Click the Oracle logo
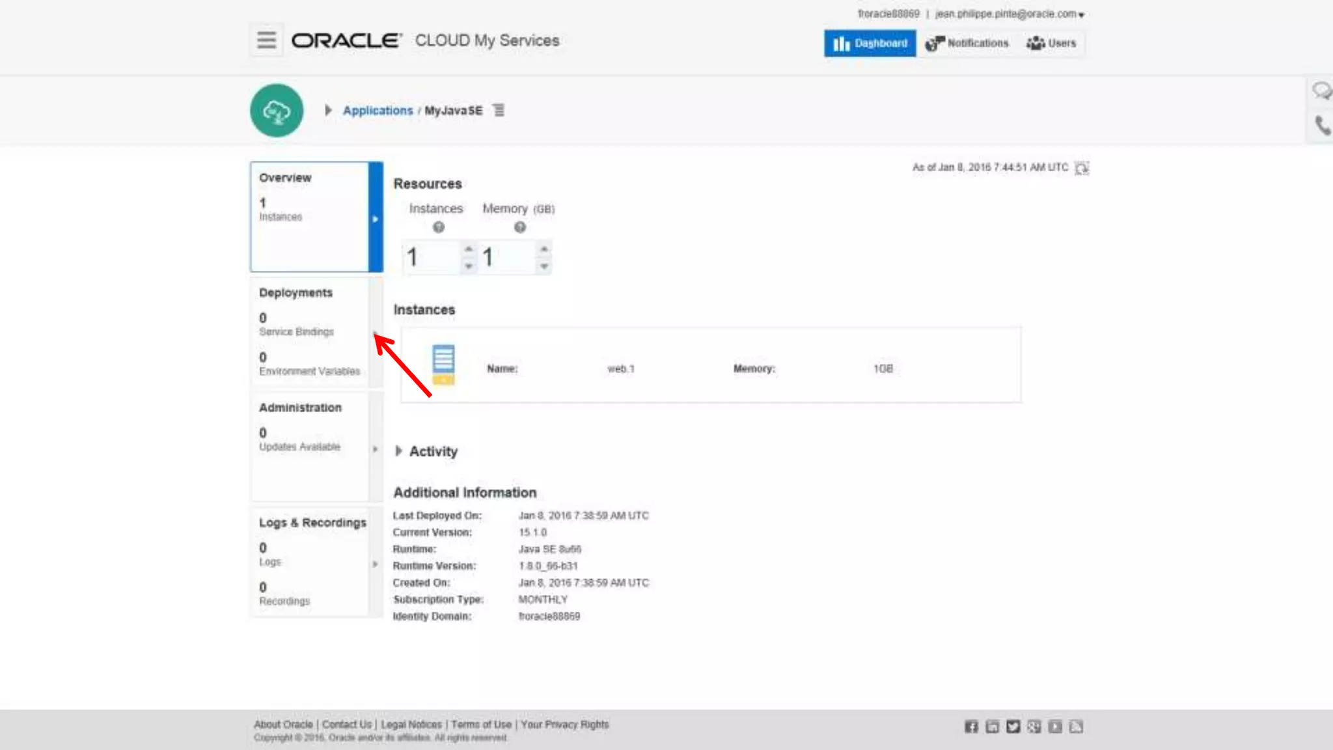This screenshot has width=1333, height=750. pyautogui.click(x=347, y=40)
